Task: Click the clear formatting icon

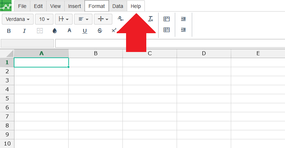Action: click(151, 19)
